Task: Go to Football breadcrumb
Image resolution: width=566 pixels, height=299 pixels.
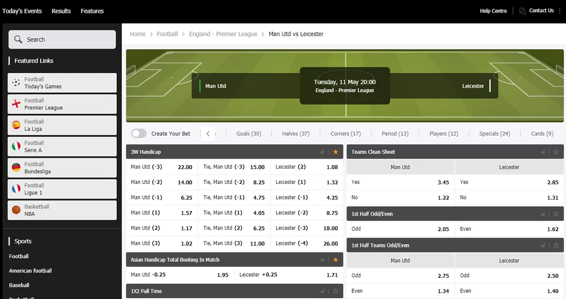Action: [x=167, y=34]
